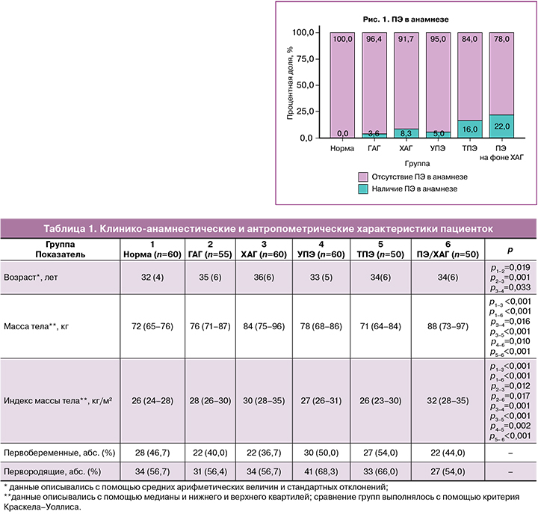Click the pink legend swatch for Отсутствие ПЭ

pos(363,177)
